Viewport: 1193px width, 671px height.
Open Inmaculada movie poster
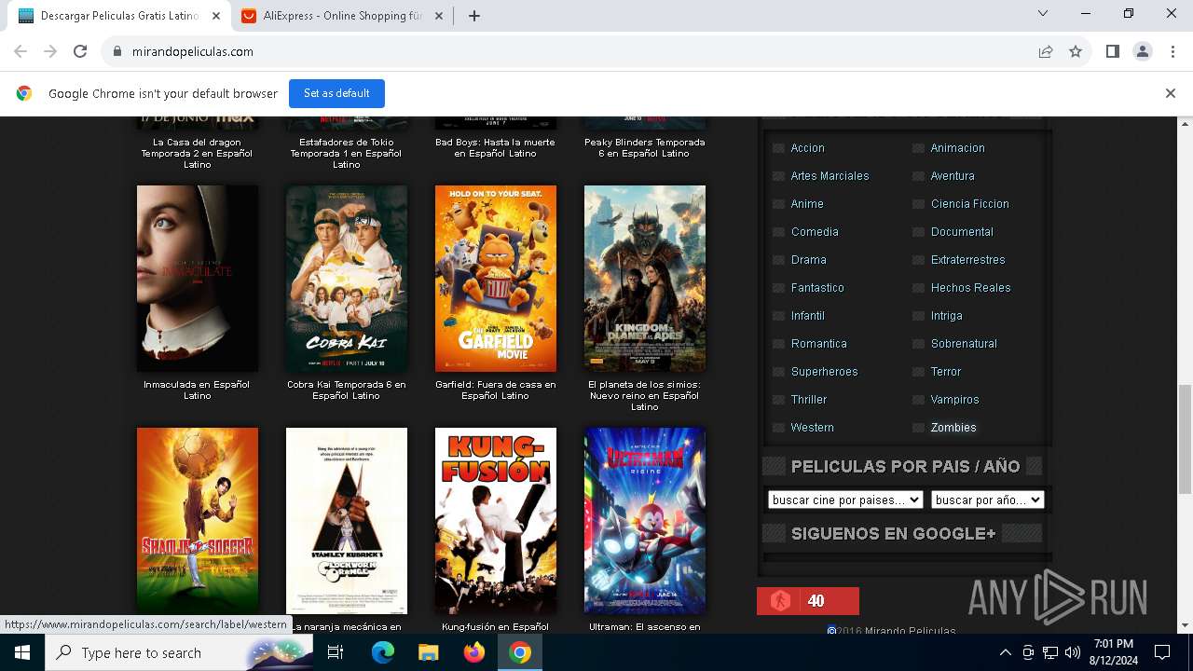point(198,279)
